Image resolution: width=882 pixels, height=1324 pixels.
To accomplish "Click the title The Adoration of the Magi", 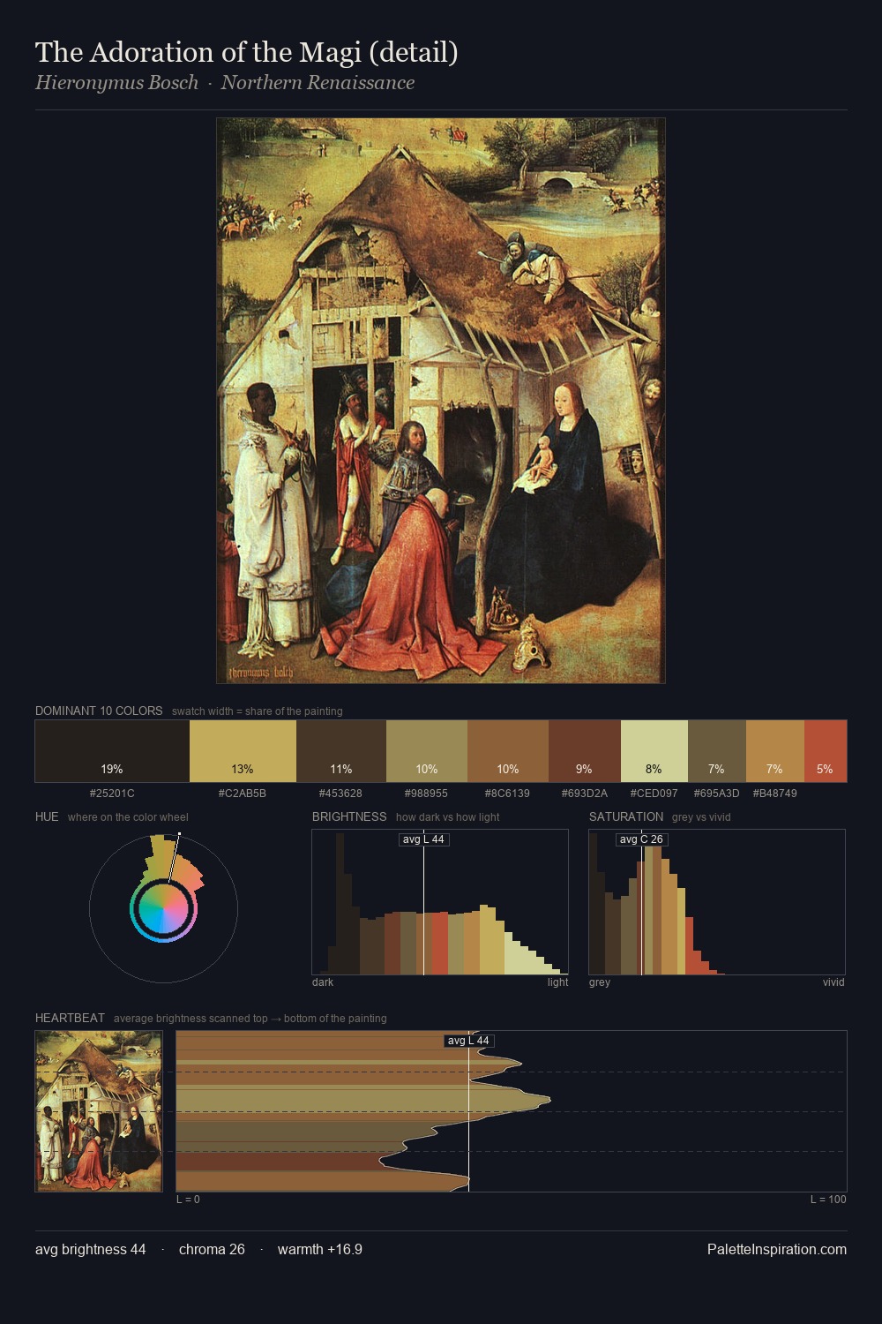I will click(x=247, y=52).
